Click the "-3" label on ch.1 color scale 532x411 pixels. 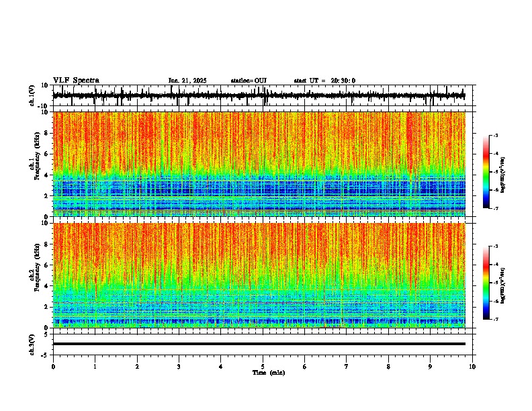pos(495,135)
